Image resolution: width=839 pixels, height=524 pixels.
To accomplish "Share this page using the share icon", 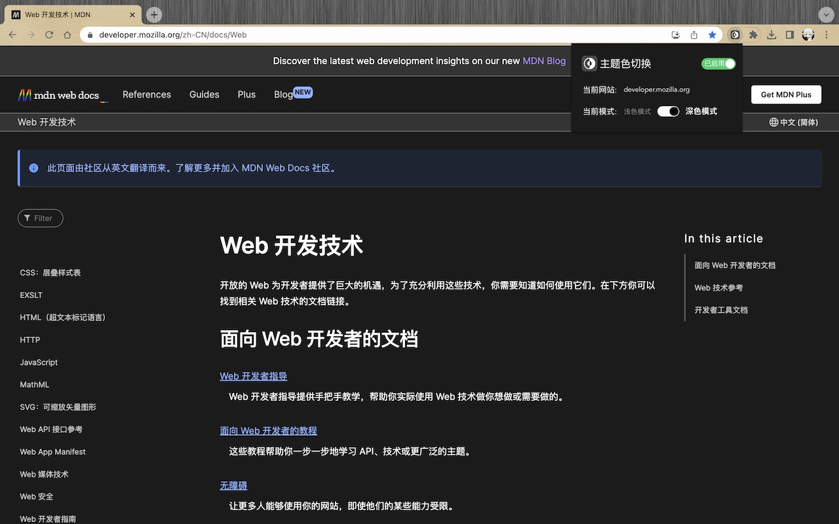I will tap(694, 35).
